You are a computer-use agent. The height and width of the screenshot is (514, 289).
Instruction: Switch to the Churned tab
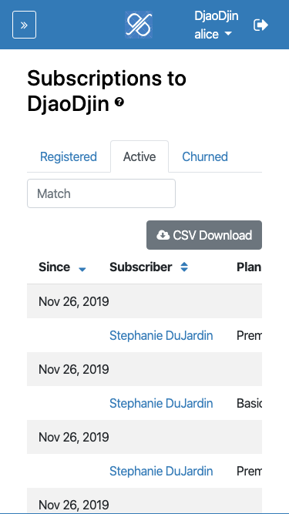click(205, 156)
